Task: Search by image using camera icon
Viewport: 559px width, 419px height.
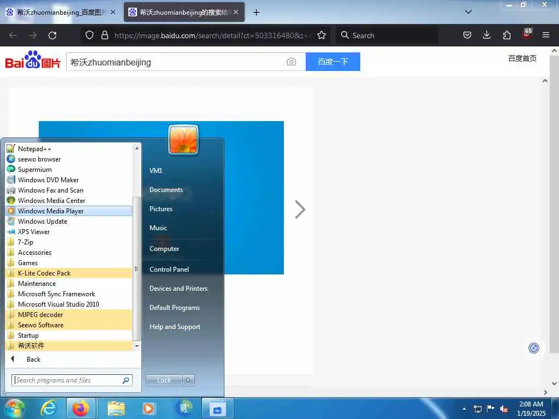Action: click(x=292, y=62)
